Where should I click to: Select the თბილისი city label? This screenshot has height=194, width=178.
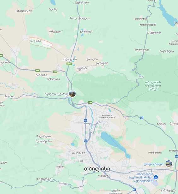[x=97, y=169]
